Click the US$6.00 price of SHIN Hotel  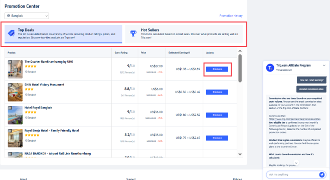[157, 89]
